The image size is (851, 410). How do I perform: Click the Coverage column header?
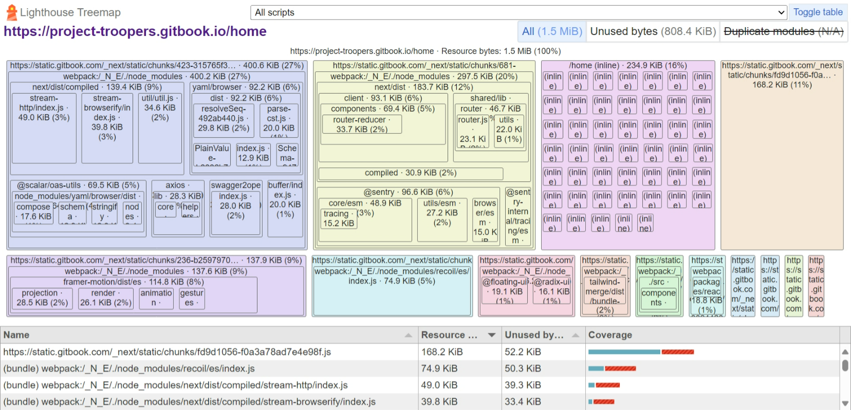610,335
